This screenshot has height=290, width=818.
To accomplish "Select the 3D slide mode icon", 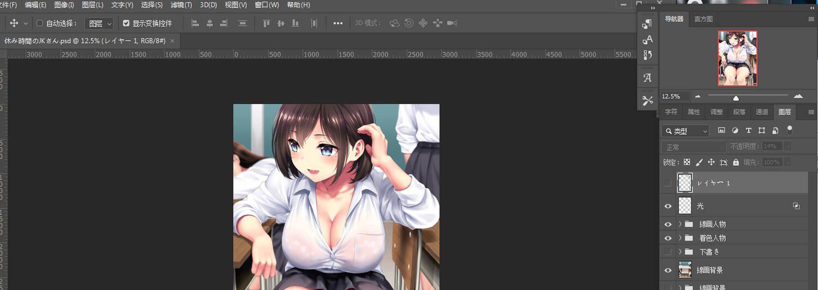I will coord(437,23).
